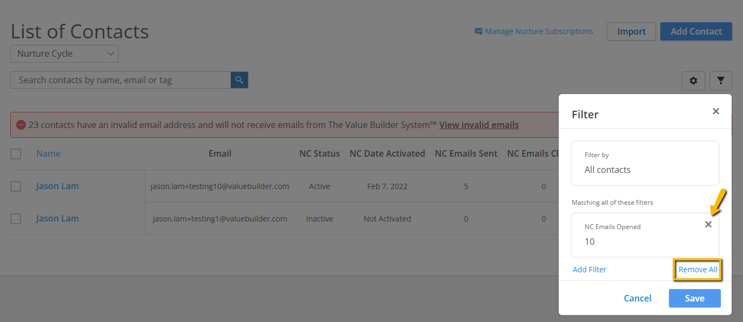The width and height of the screenshot is (743, 322).
Task: Remove the NC Emails Opened filter
Action: pyautogui.click(x=708, y=224)
